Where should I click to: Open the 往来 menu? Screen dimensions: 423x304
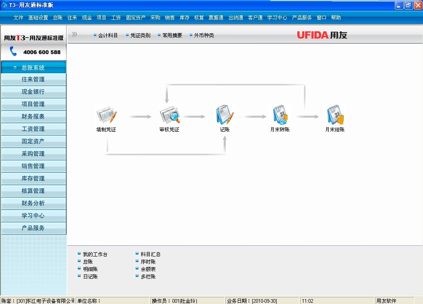(72, 17)
